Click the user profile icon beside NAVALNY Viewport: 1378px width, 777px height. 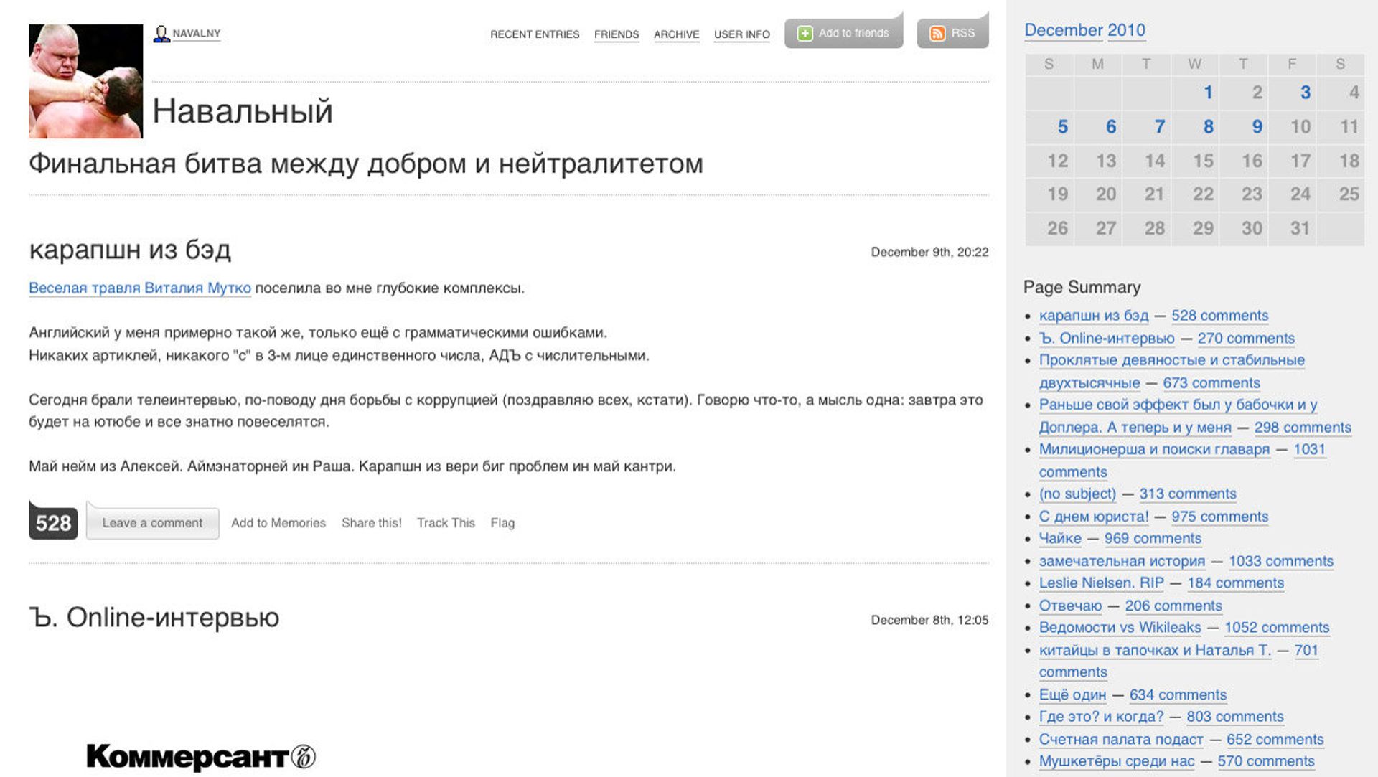(161, 34)
